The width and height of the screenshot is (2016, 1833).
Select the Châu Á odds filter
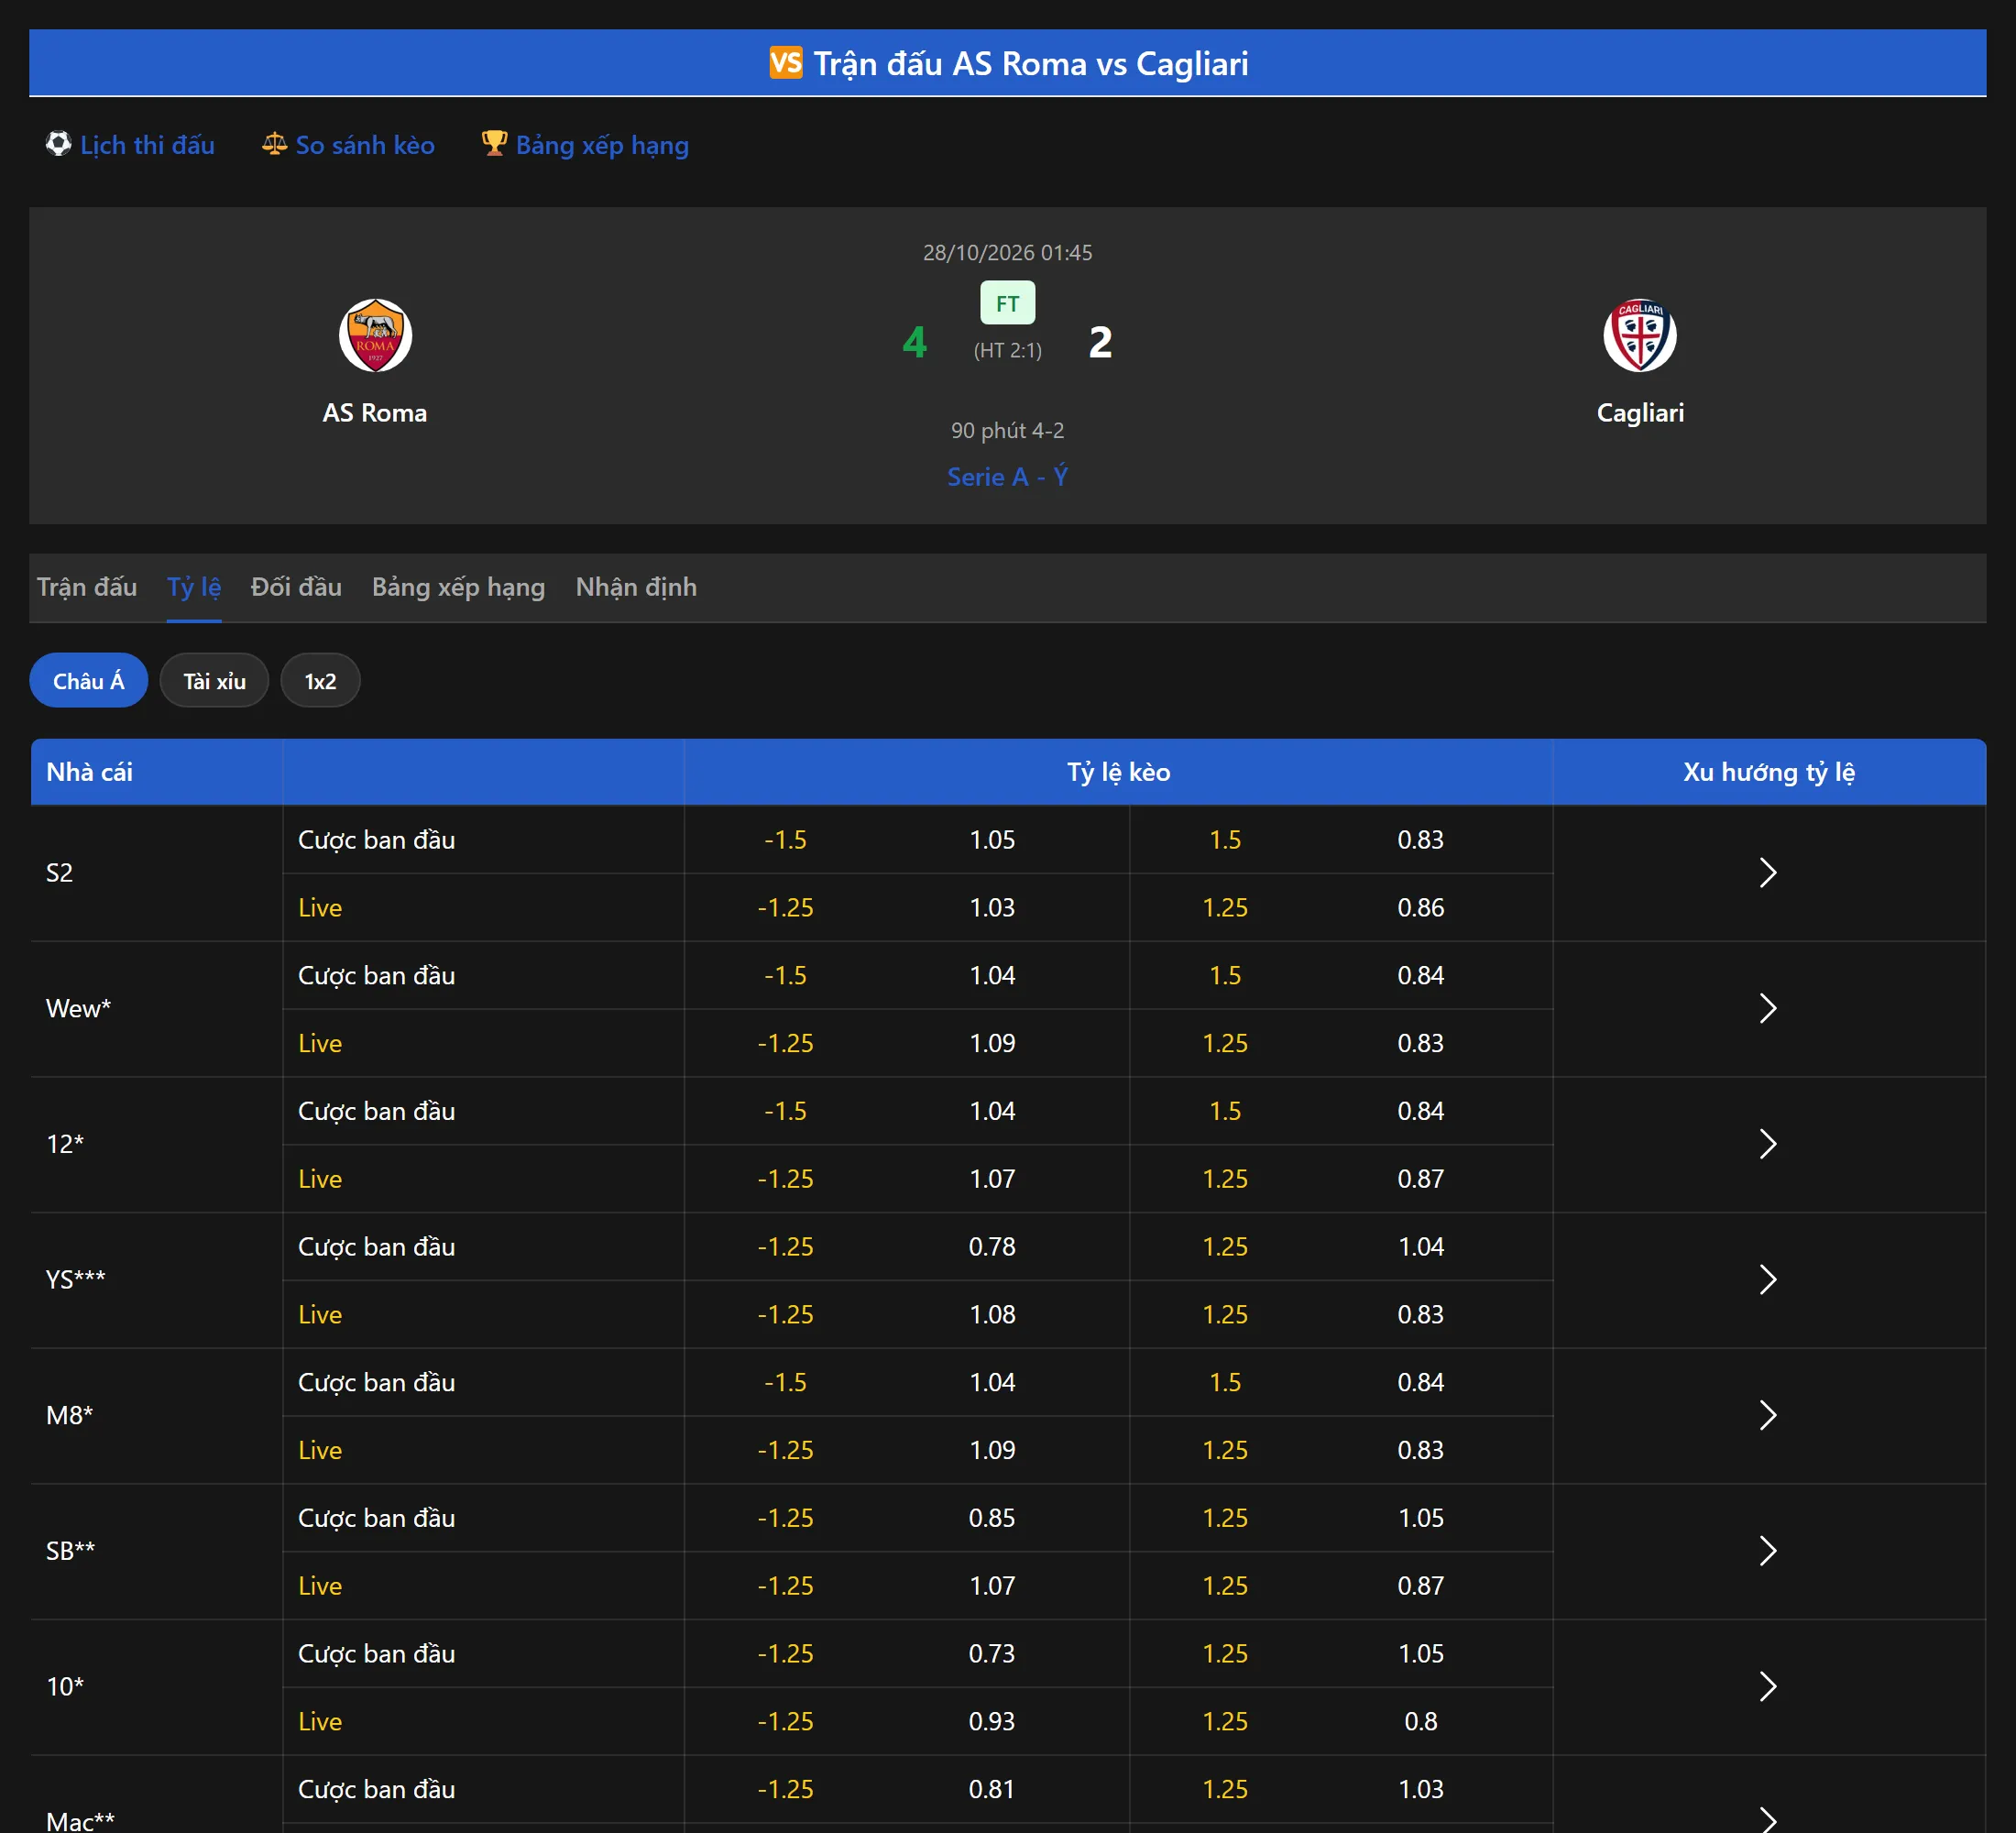[x=89, y=681]
